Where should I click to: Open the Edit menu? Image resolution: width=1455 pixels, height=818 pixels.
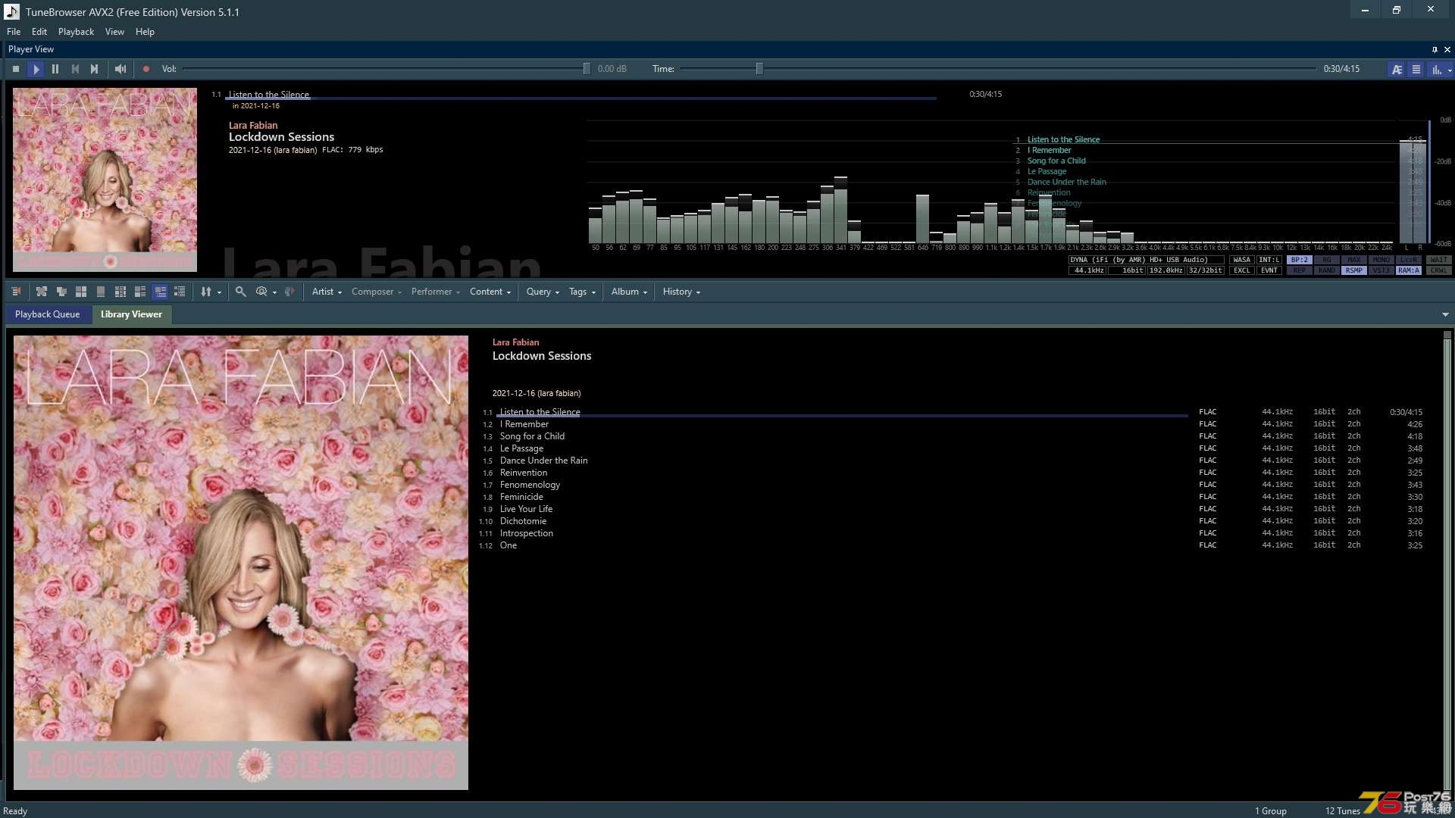pyautogui.click(x=39, y=32)
